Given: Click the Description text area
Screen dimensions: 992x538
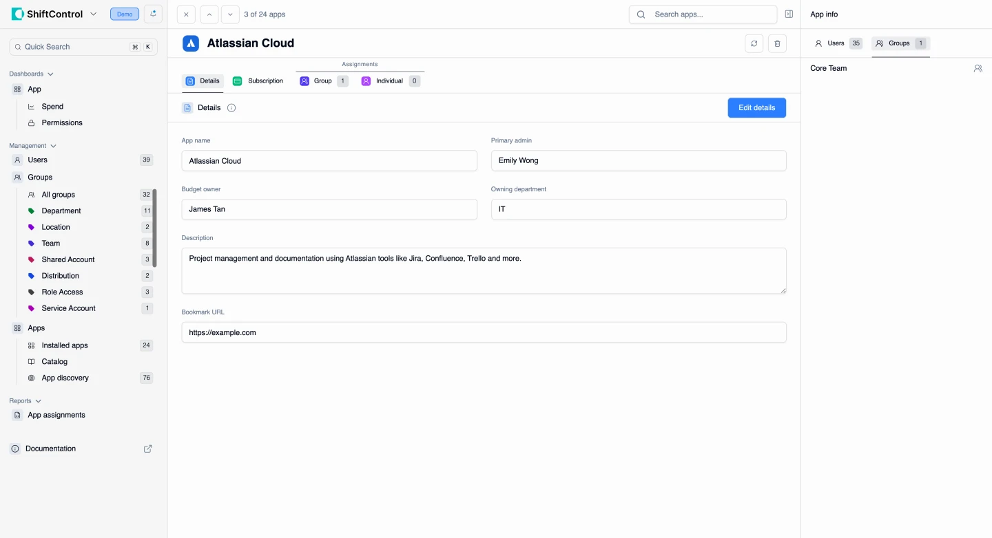Looking at the screenshot, I should tap(484, 271).
